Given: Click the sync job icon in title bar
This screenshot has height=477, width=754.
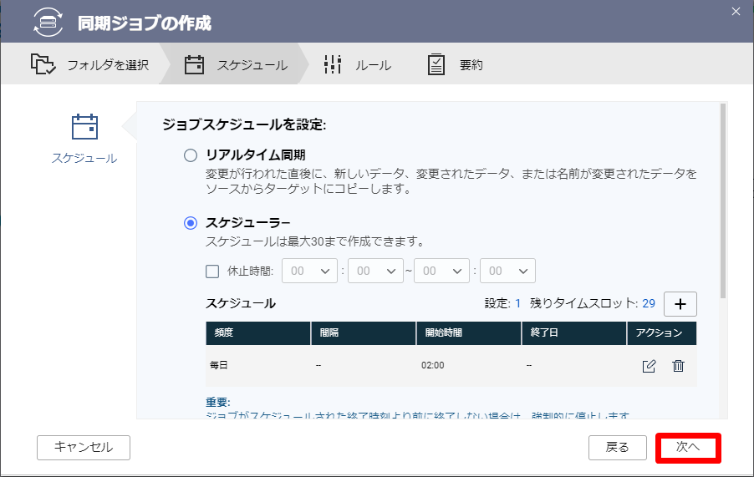Looking at the screenshot, I should pyautogui.click(x=48, y=22).
